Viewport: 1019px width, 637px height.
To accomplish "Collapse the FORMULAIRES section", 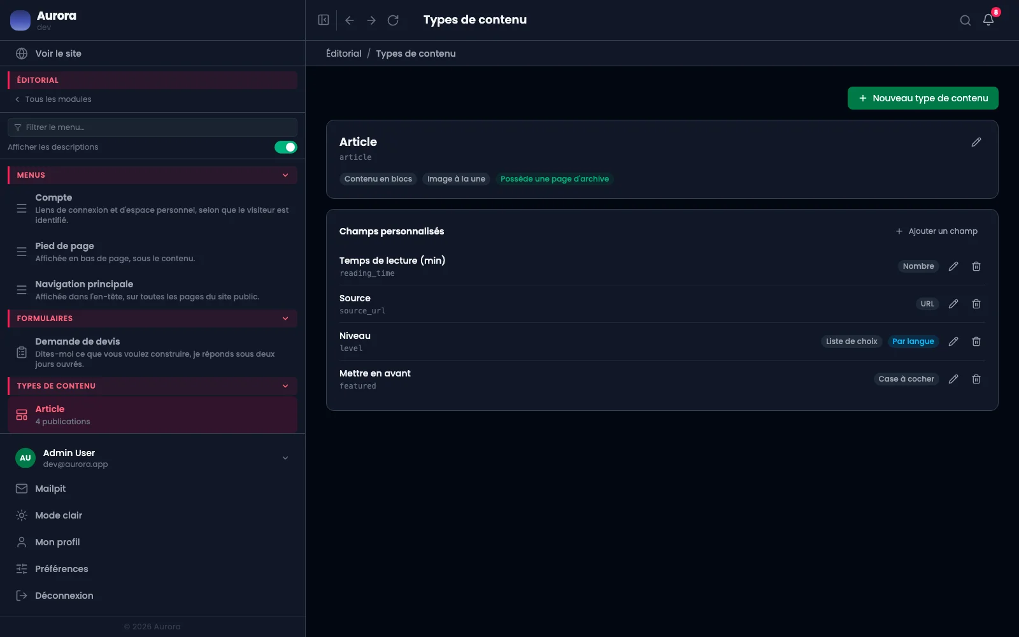I will pyautogui.click(x=285, y=318).
